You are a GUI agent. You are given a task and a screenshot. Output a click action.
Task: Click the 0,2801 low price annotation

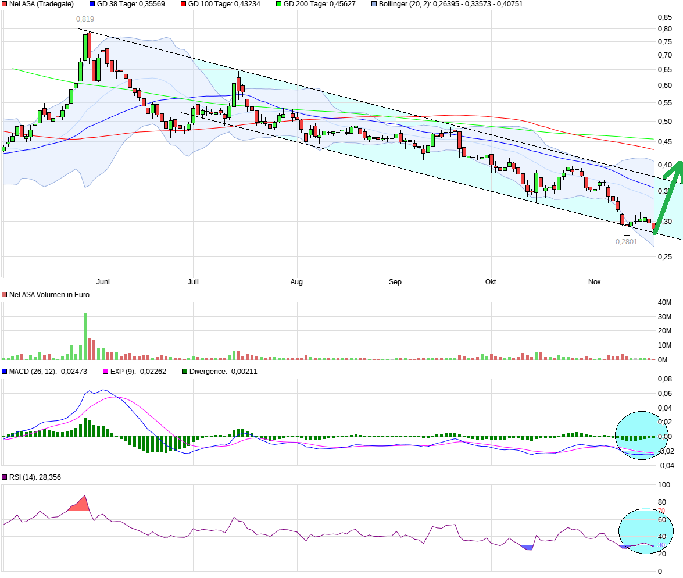click(627, 242)
